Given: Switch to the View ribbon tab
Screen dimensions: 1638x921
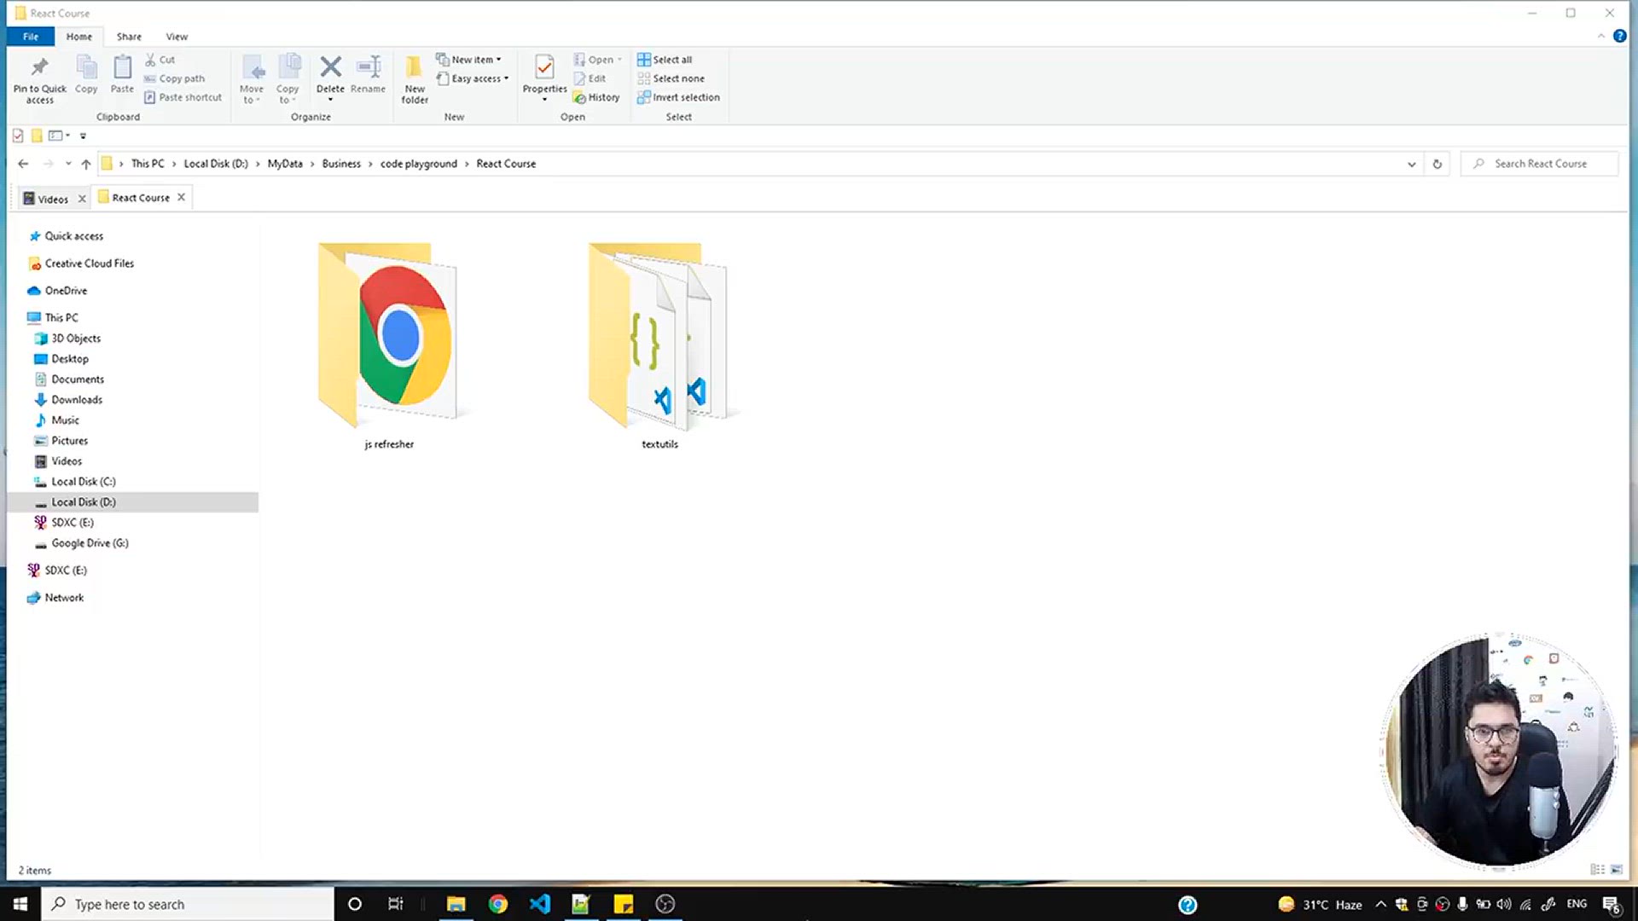Looking at the screenshot, I should [x=177, y=37].
